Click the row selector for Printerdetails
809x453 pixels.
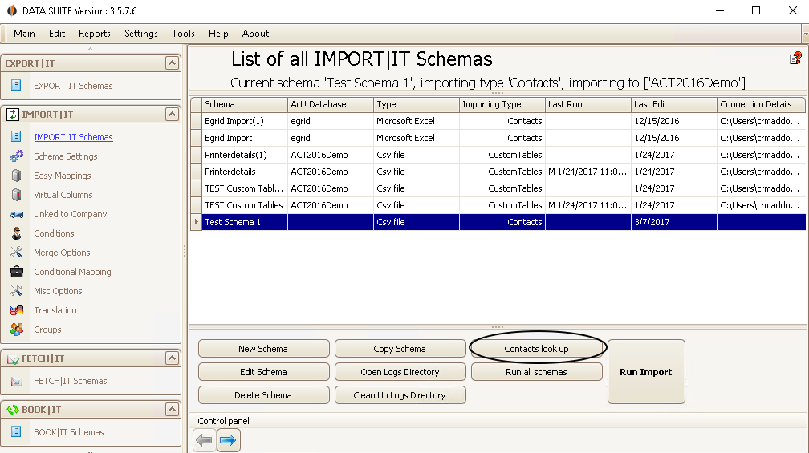coord(196,172)
